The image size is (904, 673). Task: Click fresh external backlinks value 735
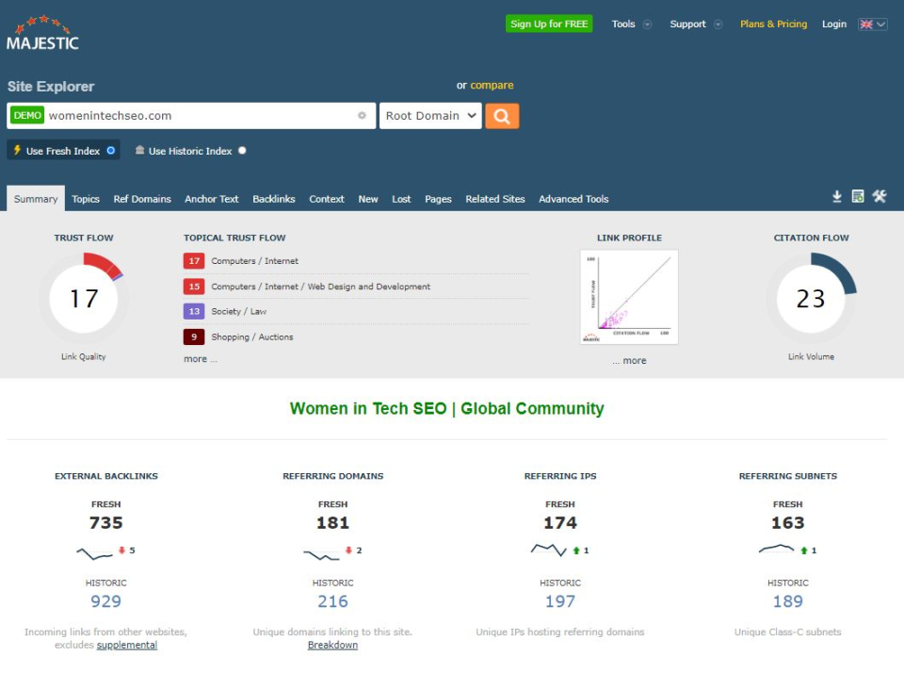tap(106, 522)
